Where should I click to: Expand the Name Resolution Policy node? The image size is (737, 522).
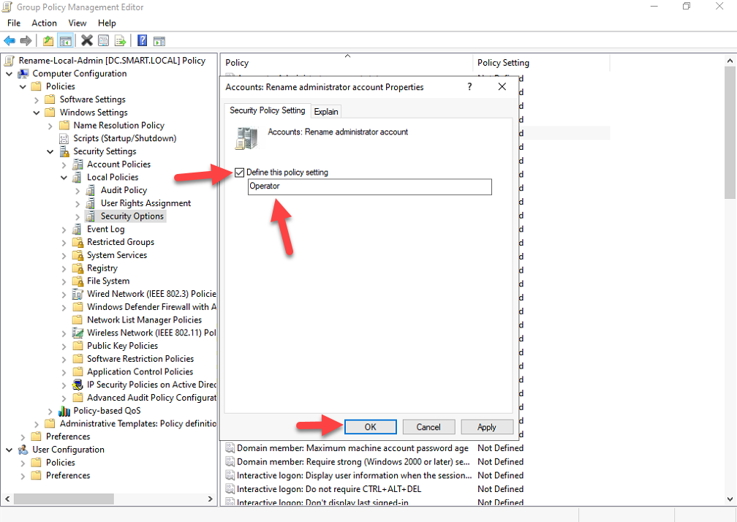(x=50, y=126)
